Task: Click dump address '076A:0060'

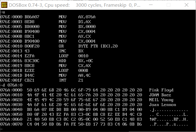Action: tap(11, 119)
